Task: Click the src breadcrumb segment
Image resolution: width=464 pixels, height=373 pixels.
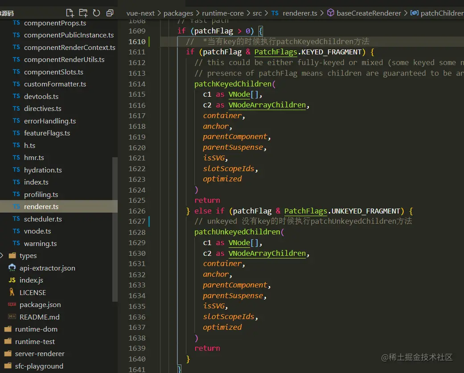Action: [257, 13]
